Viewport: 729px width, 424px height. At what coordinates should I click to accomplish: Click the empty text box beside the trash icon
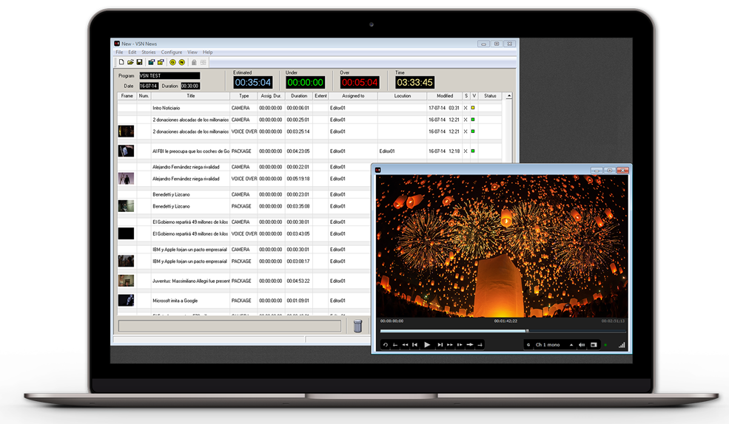click(x=229, y=326)
